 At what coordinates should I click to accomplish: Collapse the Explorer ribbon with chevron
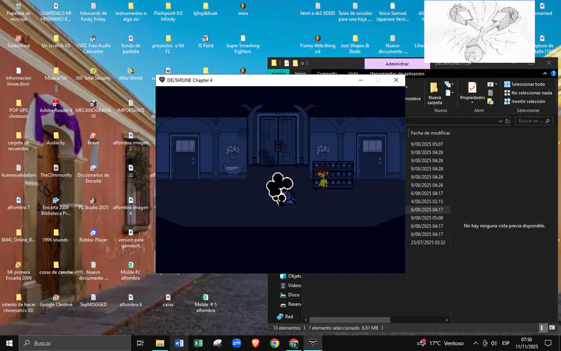point(545,74)
